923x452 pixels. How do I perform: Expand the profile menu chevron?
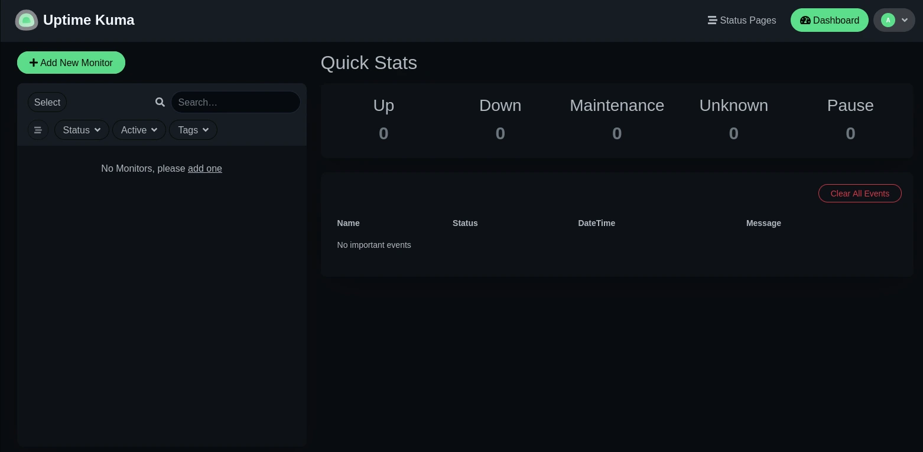click(x=904, y=20)
